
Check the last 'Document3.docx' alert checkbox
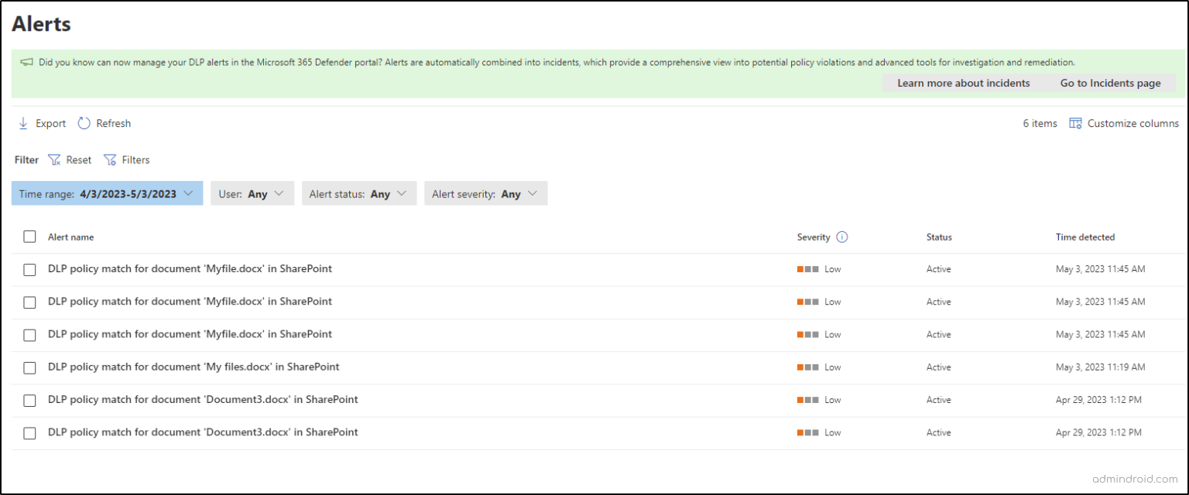(29, 433)
